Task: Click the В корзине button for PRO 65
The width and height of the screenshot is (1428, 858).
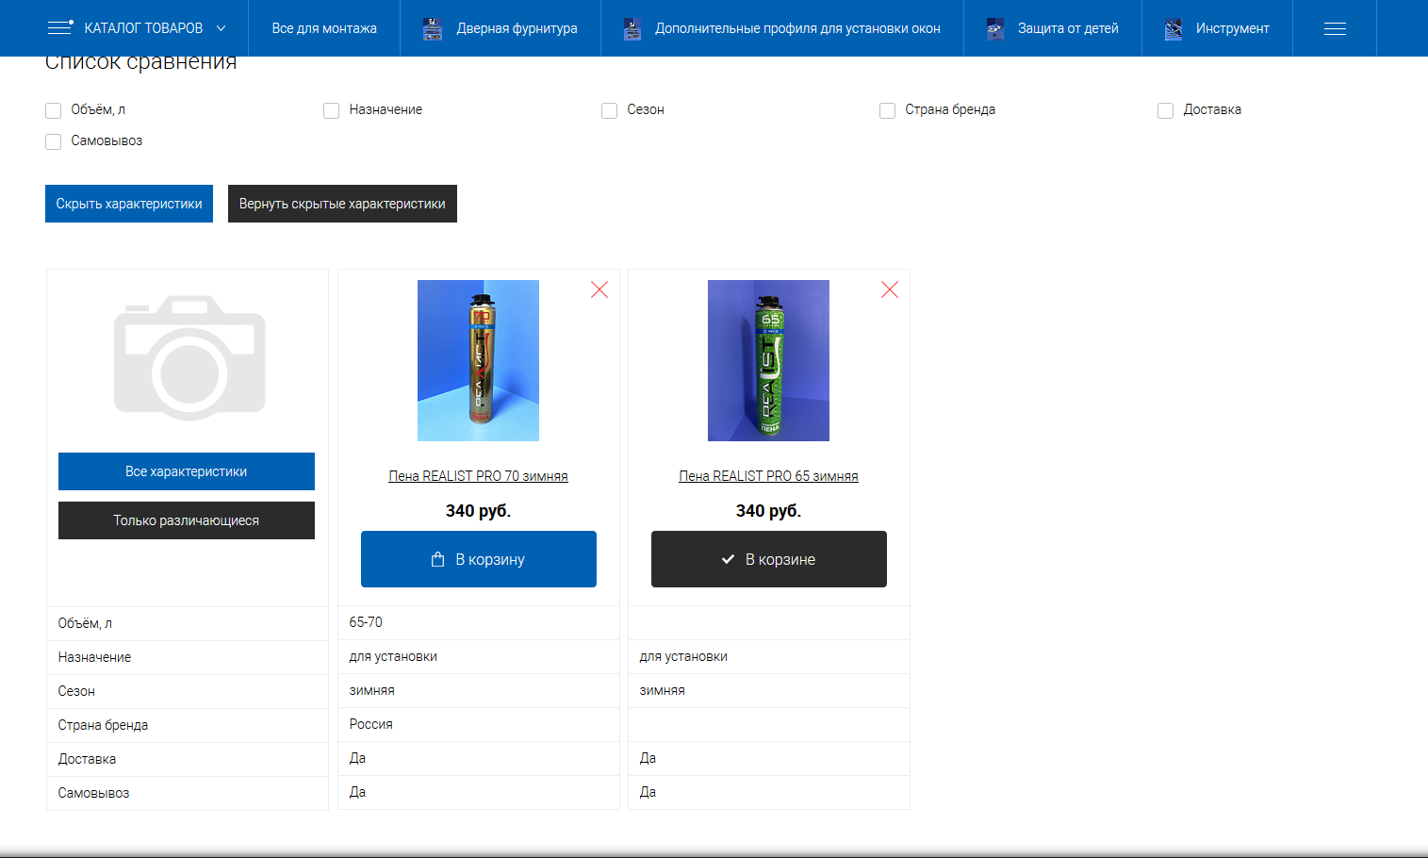Action: click(769, 559)
